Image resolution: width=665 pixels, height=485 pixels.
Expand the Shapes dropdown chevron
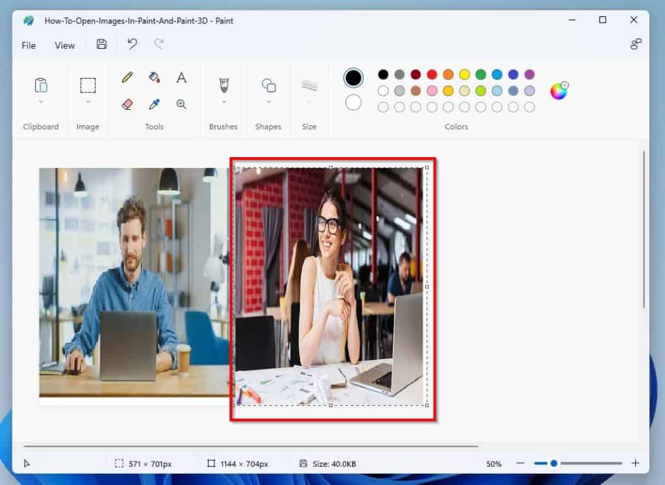268,102
